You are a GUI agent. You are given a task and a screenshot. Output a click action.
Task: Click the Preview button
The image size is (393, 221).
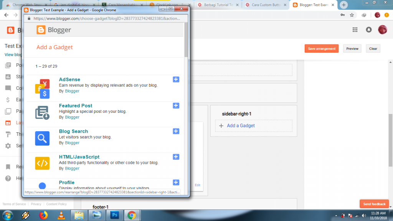pos(352,49)
